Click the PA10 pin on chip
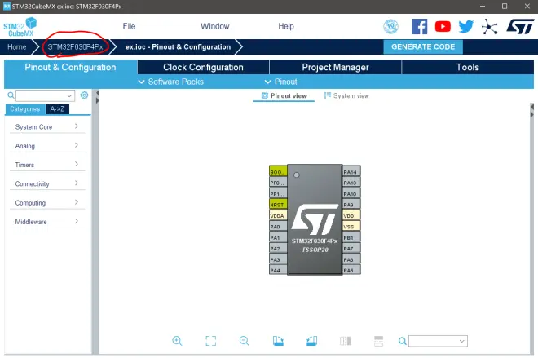The width and height of the screenshot is (538, 358). [351, 193]
